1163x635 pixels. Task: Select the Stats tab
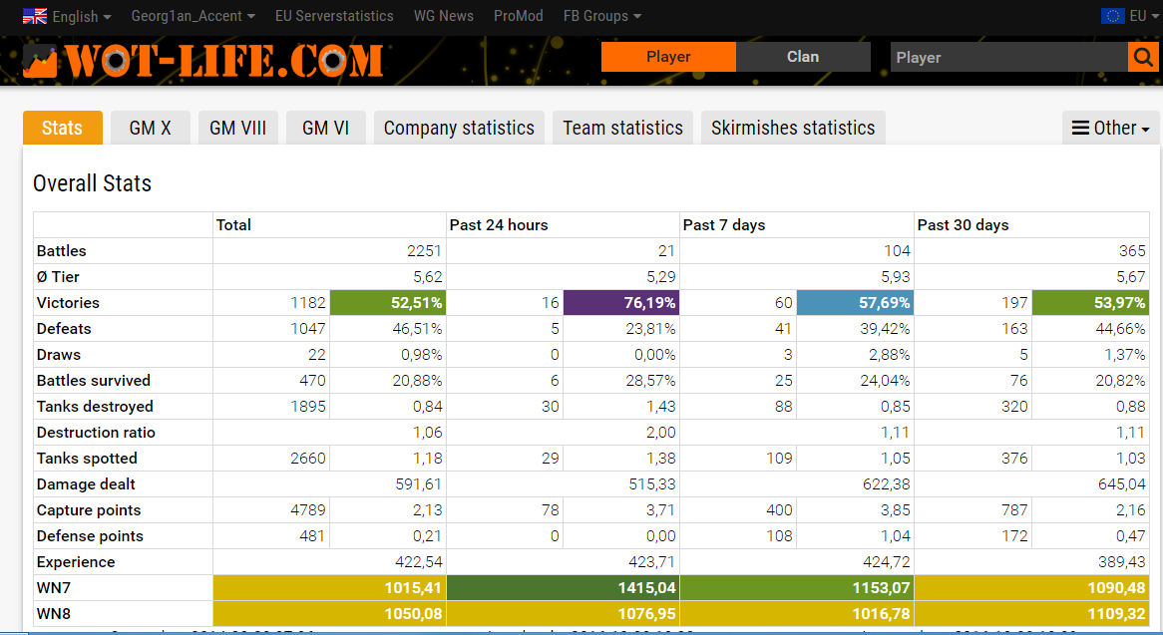click(x=62, y=128)
